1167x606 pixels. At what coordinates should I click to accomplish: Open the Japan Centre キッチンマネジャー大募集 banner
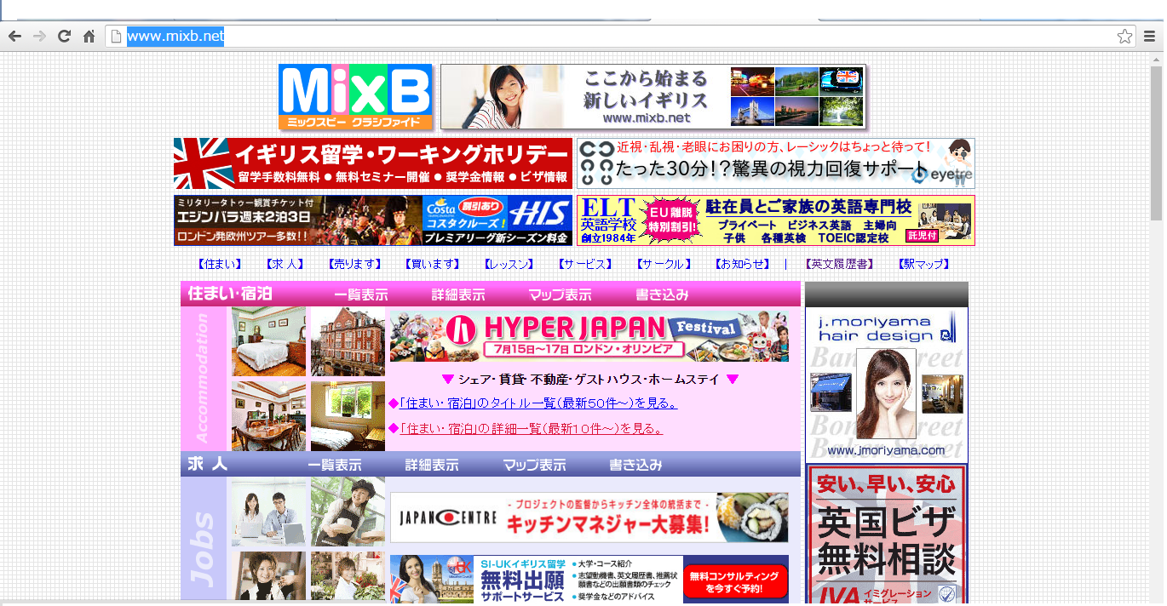tap(589, 517)
